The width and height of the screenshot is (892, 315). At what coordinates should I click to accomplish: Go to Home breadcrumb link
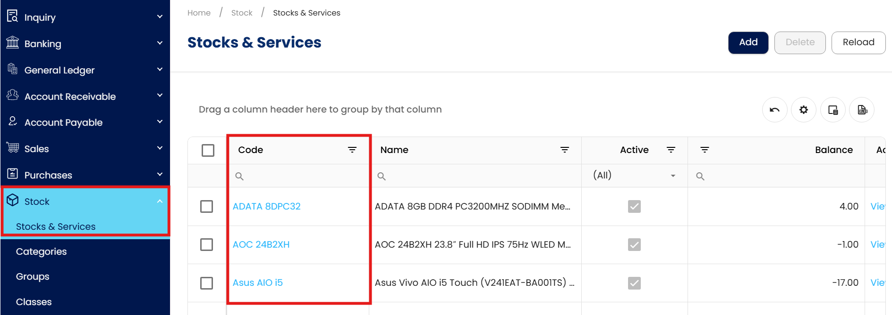(199, 13)
